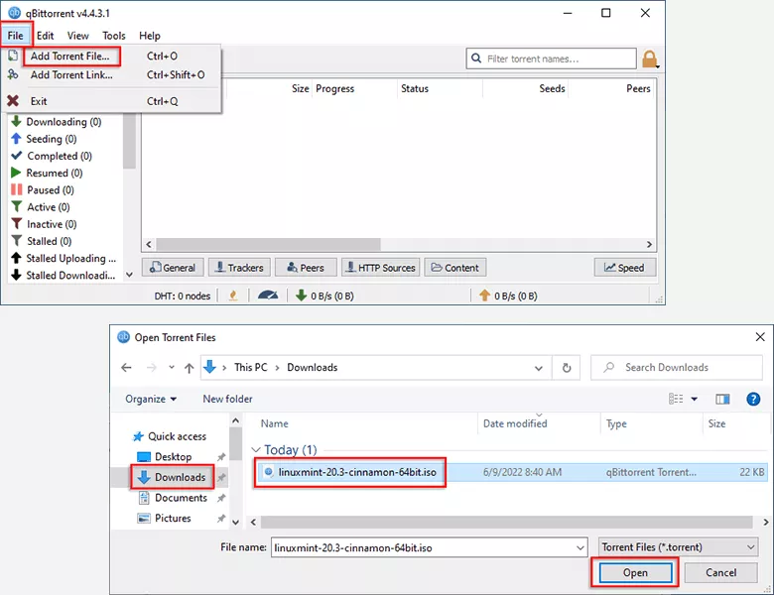Click the green download speed arrow
The height and width of the screenshot is (595, 774).
301,296
